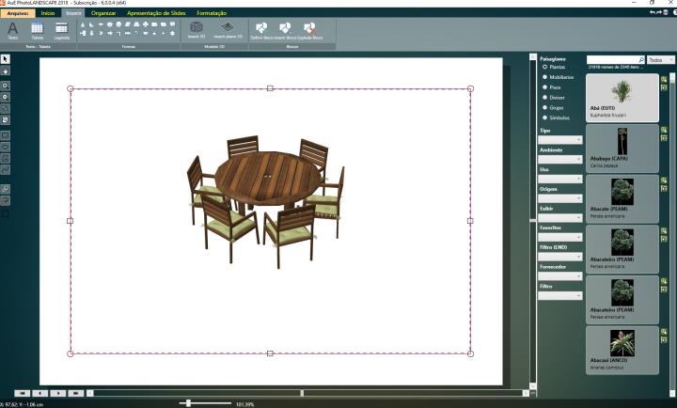The width and height of the screenshot is (677, 408).
Task: Click the Explodir Bloco icon
Action: pos(312,30)
